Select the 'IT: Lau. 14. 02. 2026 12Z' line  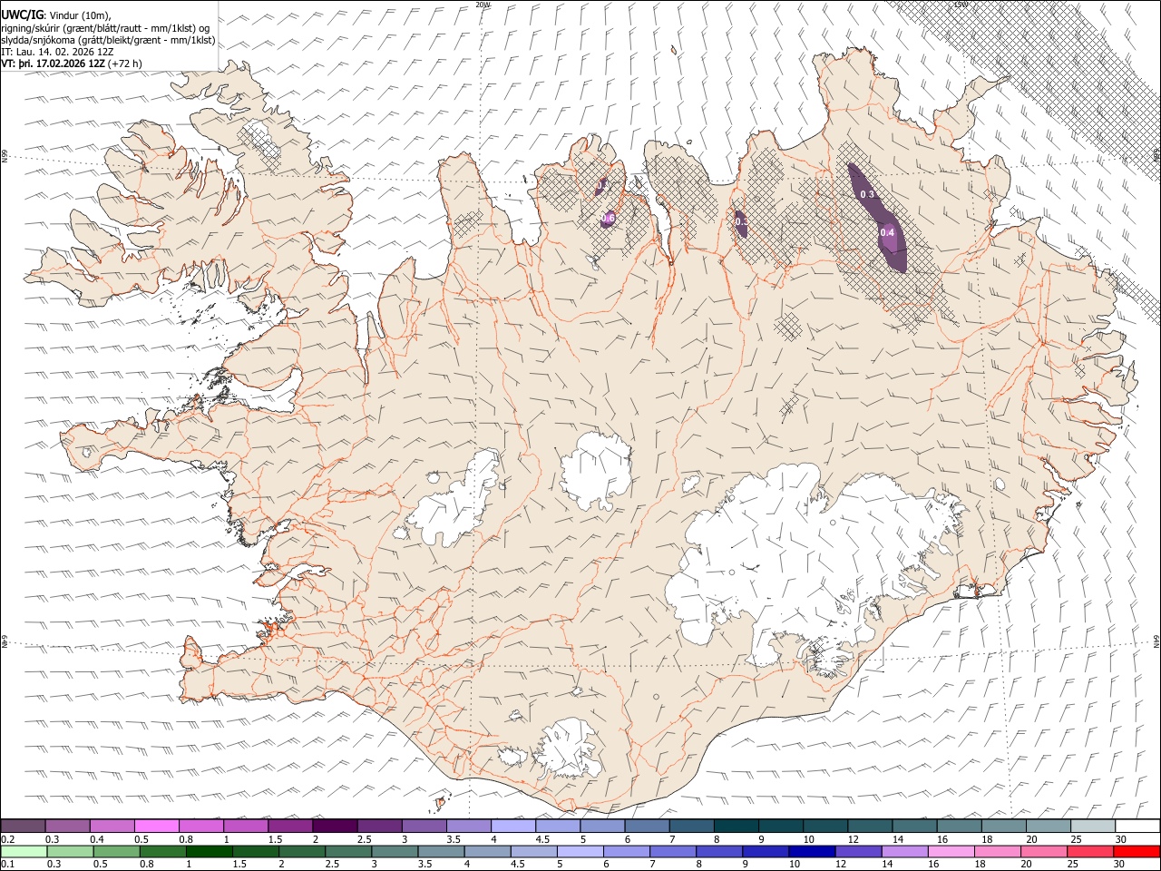[57, 52]
